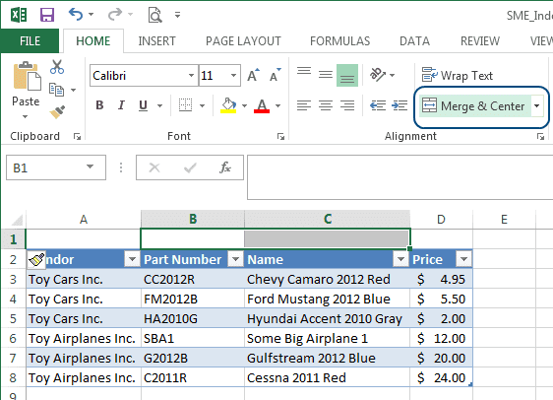
Task: Click inside the formula bar input
Action: click(399, 177)
